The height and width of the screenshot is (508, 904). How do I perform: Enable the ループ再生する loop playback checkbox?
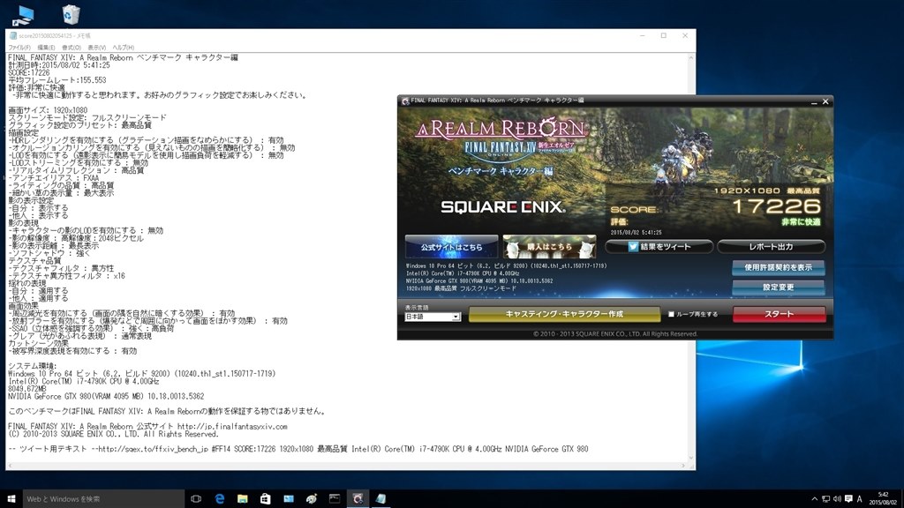[x=671, y=315]
